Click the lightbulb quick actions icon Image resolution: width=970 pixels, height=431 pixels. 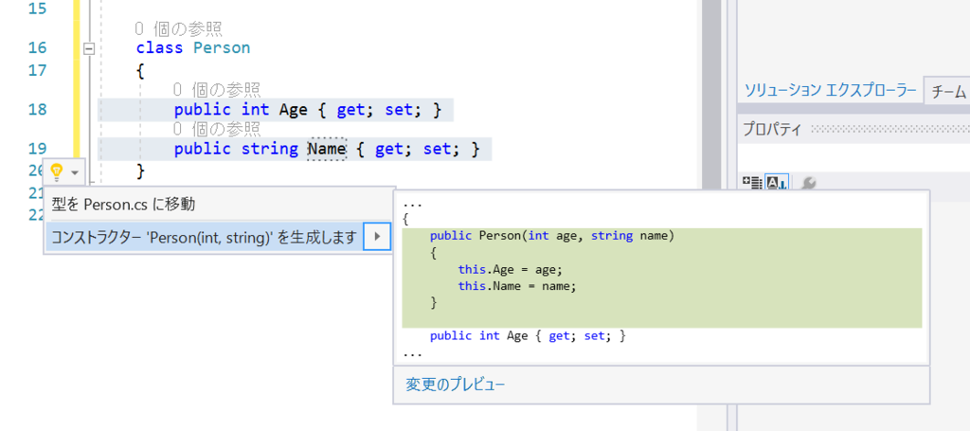tap(56, 171)
